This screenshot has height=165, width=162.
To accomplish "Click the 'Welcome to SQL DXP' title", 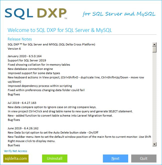I will point(60,30).
